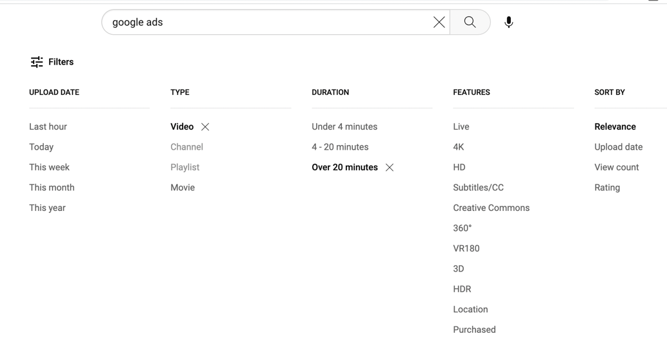The width and height of the screenshot is (667, 349).
Task: Sort results by Relevance
Action: [x=615, y=127]
